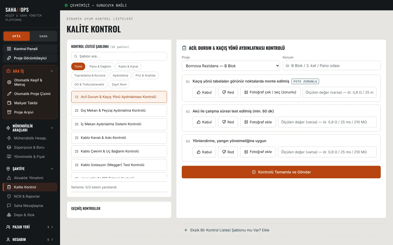393x245 pixels.
Task: Filter templates by Aydınlatma chip
Action: 120,75
